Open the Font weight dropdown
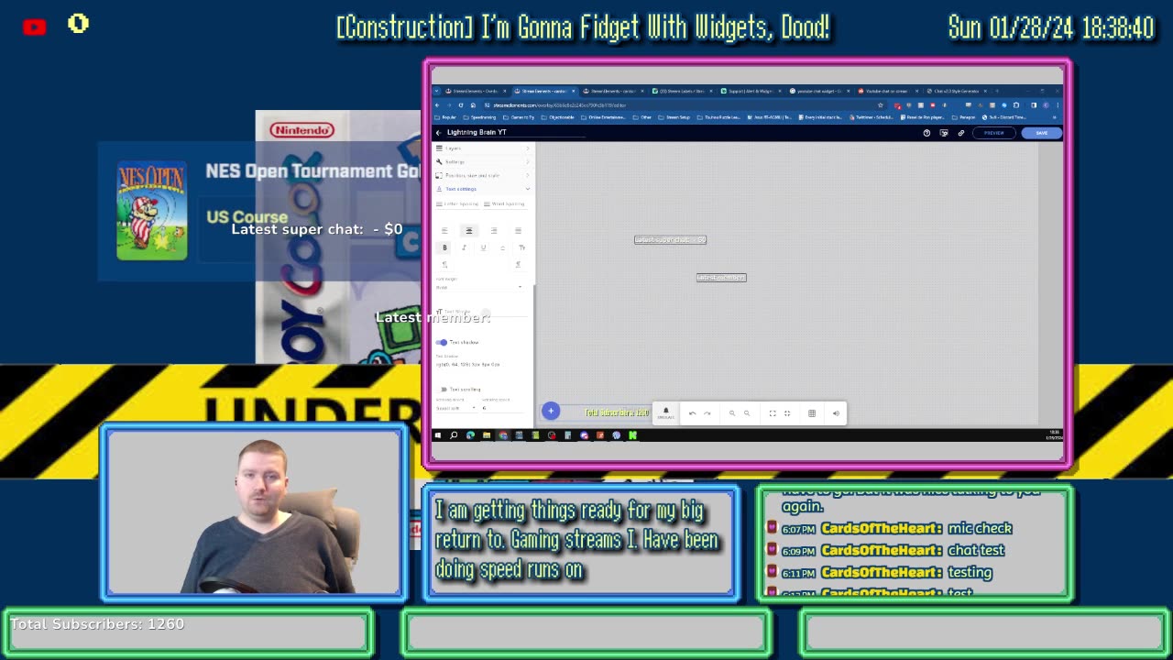Image resolution: width=1173 pixels, height=660 pixels. click(479, 287)
